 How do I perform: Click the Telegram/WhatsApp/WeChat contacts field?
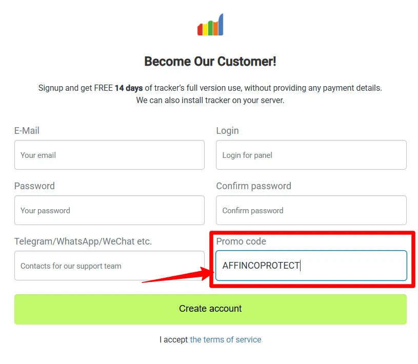[x=109, y=266]
